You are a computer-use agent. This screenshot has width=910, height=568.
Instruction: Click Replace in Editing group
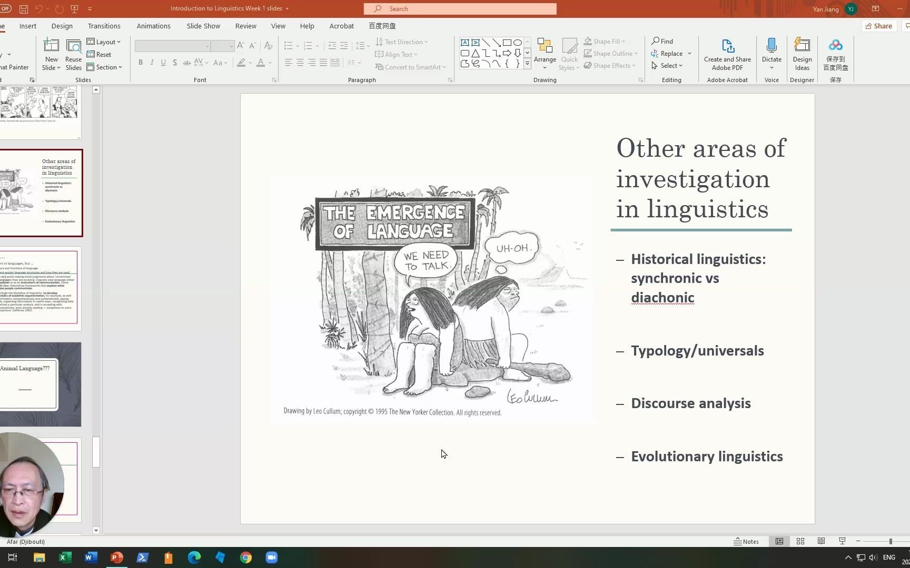[x=667, y=53]
